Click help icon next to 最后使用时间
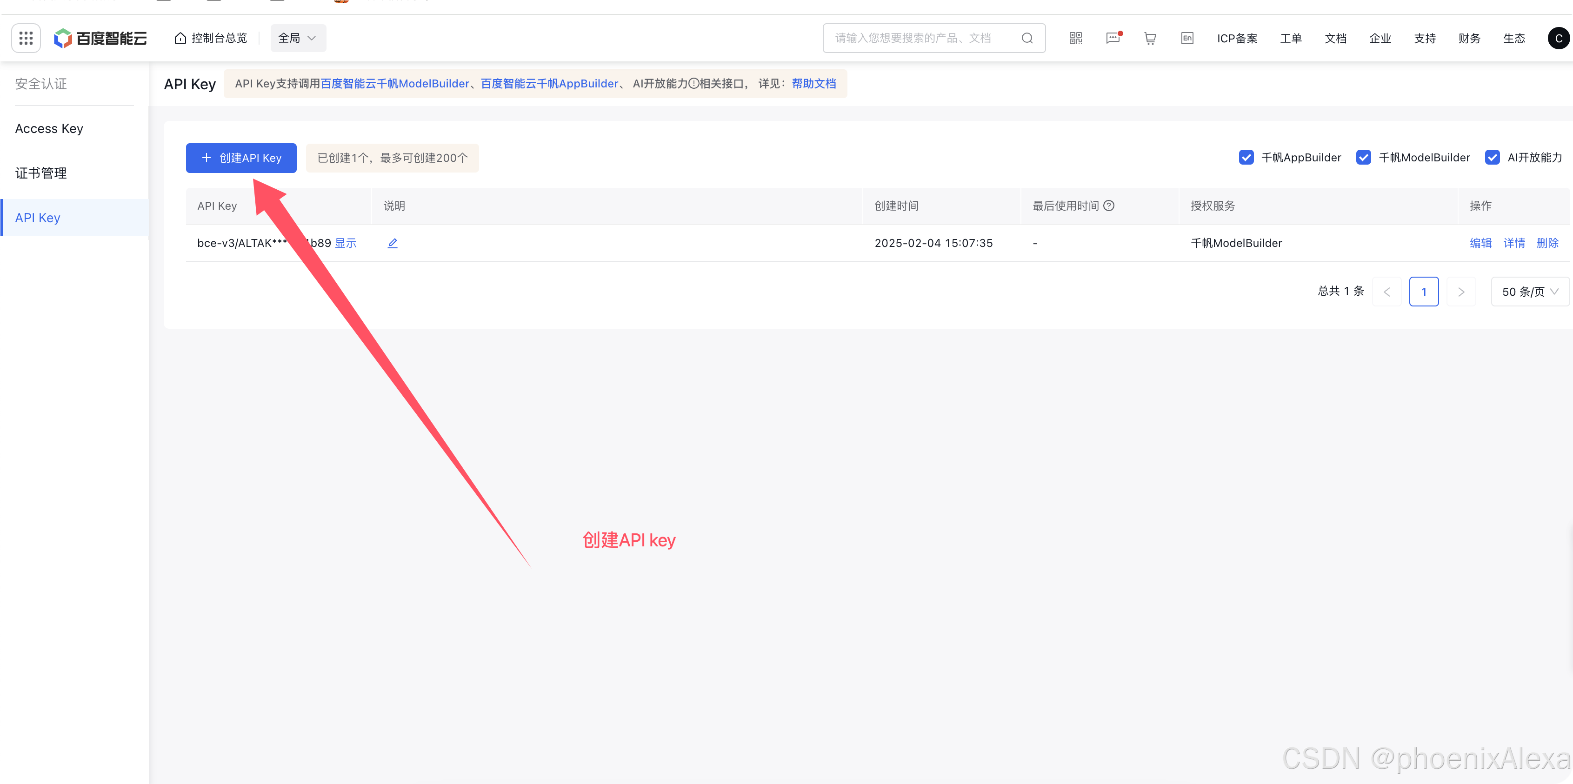Viewport: 1573px width, 784px height. tap(1109, 206)
